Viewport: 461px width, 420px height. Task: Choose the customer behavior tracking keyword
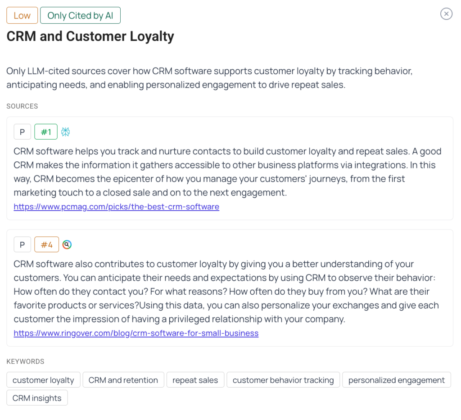(283, 380)
